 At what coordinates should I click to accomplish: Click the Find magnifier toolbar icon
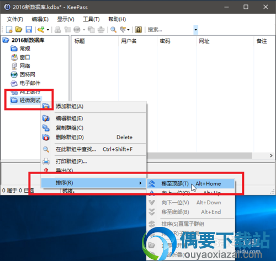point(113,30)
